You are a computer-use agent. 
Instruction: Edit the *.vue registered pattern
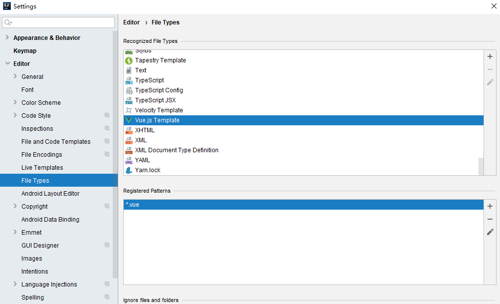coord(490,232)
